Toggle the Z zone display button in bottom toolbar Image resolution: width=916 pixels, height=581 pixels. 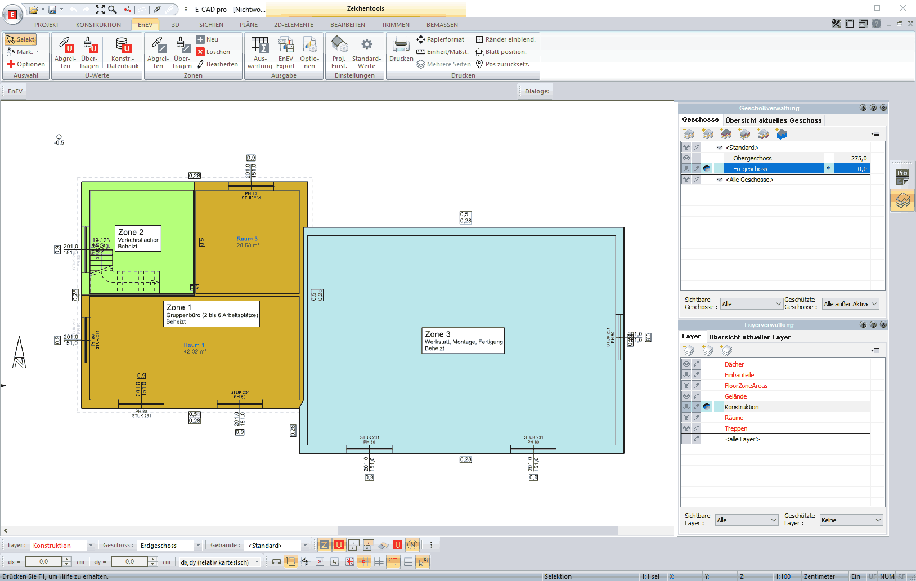tap(324, 545)
